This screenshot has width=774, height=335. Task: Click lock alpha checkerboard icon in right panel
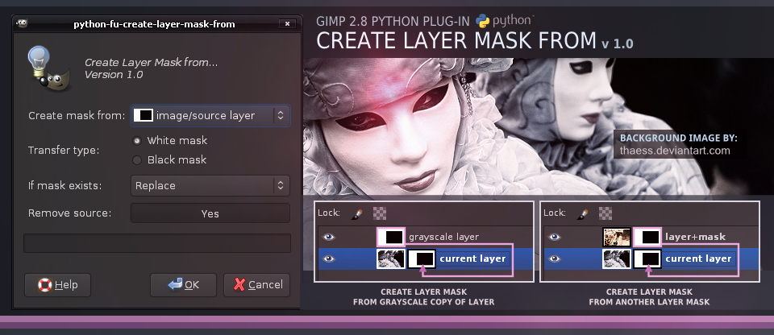click(605, 213)
